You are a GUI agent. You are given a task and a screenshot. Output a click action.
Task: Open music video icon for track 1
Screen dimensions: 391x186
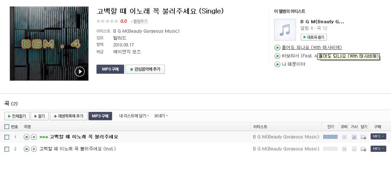344,137
